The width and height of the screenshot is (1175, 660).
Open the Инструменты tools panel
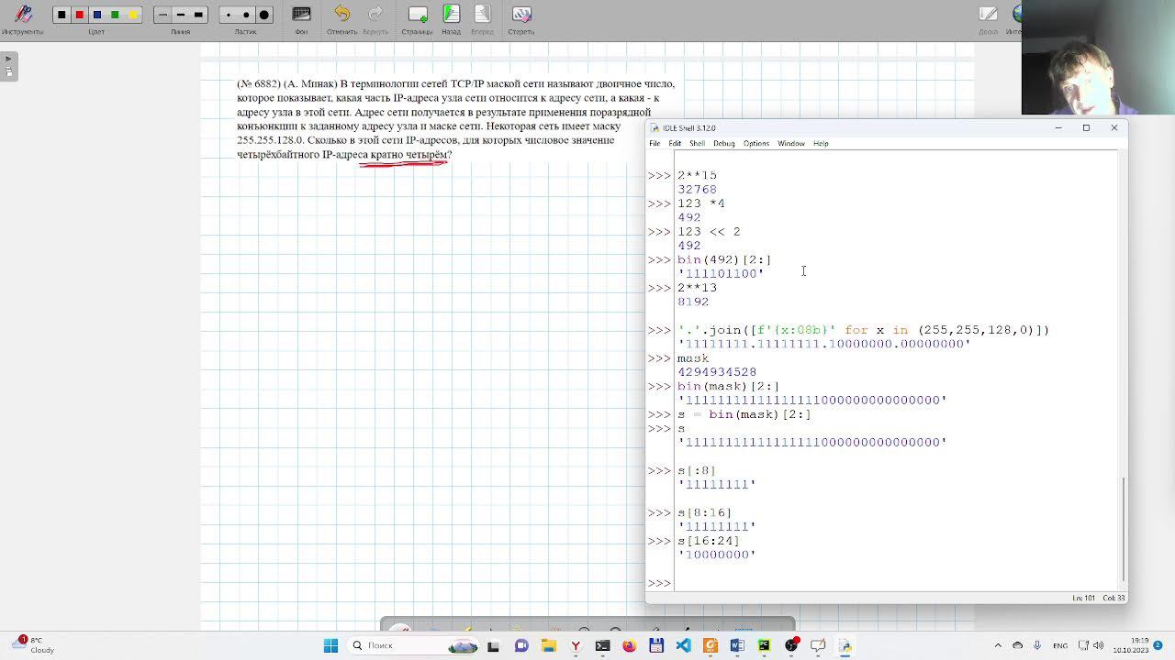22,16
